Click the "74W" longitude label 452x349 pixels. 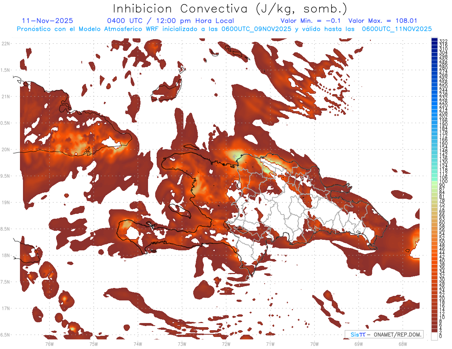137,343
